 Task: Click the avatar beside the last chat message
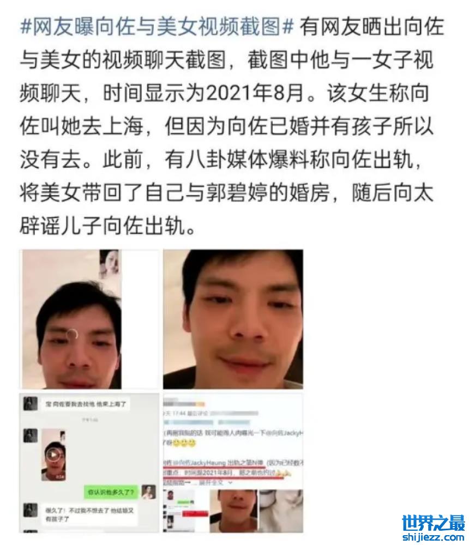[x=30, y=510]
